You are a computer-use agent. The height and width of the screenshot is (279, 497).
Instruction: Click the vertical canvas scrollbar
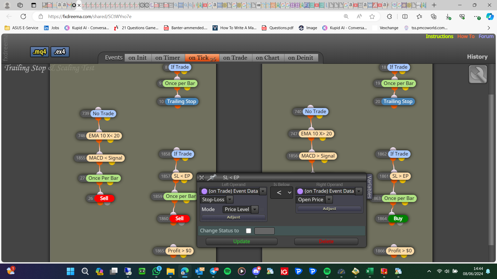(491, 169)
